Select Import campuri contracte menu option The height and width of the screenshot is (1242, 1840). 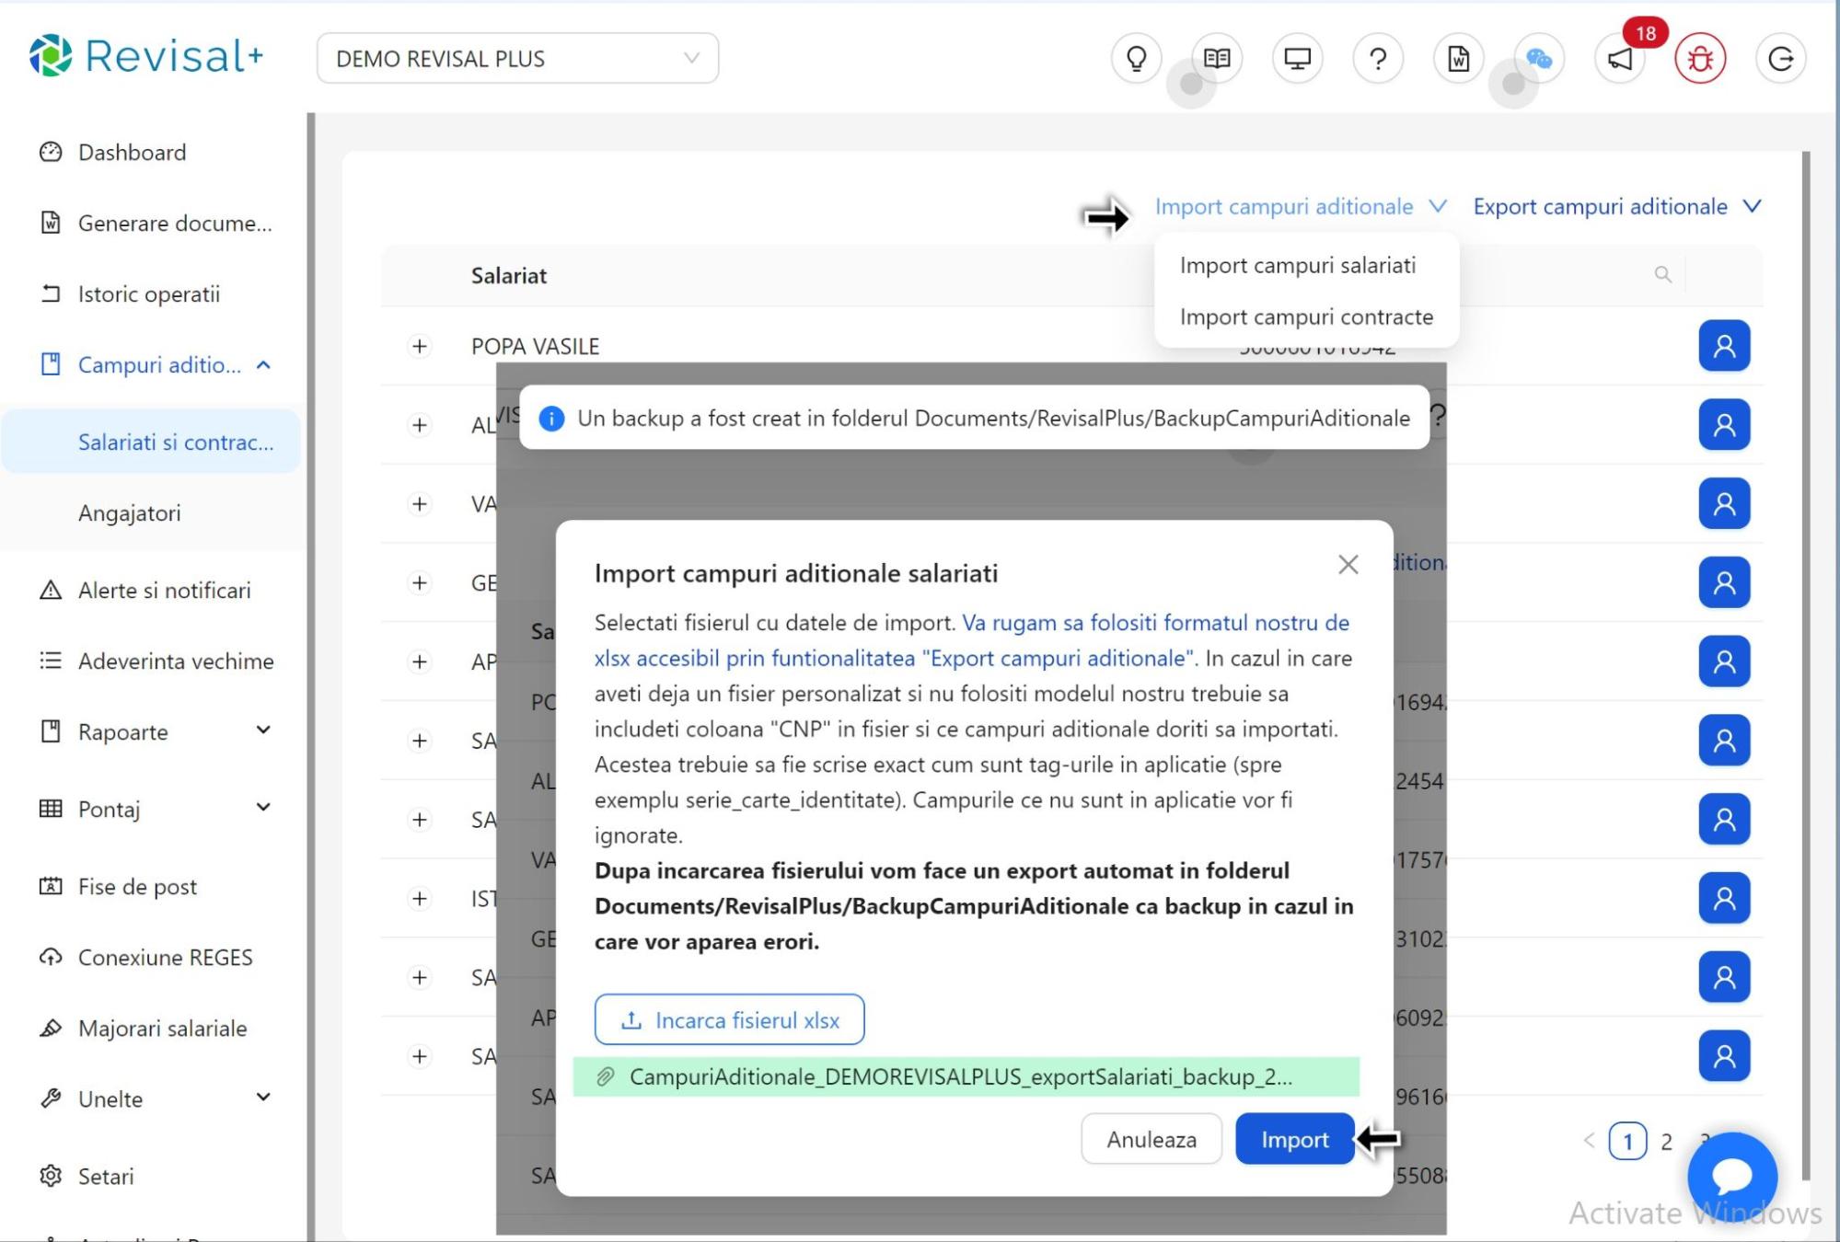(x=1306, y=316)
